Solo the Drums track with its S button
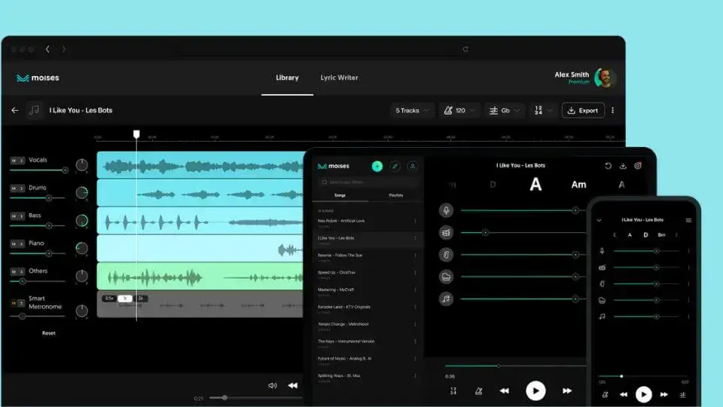This screenshot has height=407, width=723. [21, 188]
